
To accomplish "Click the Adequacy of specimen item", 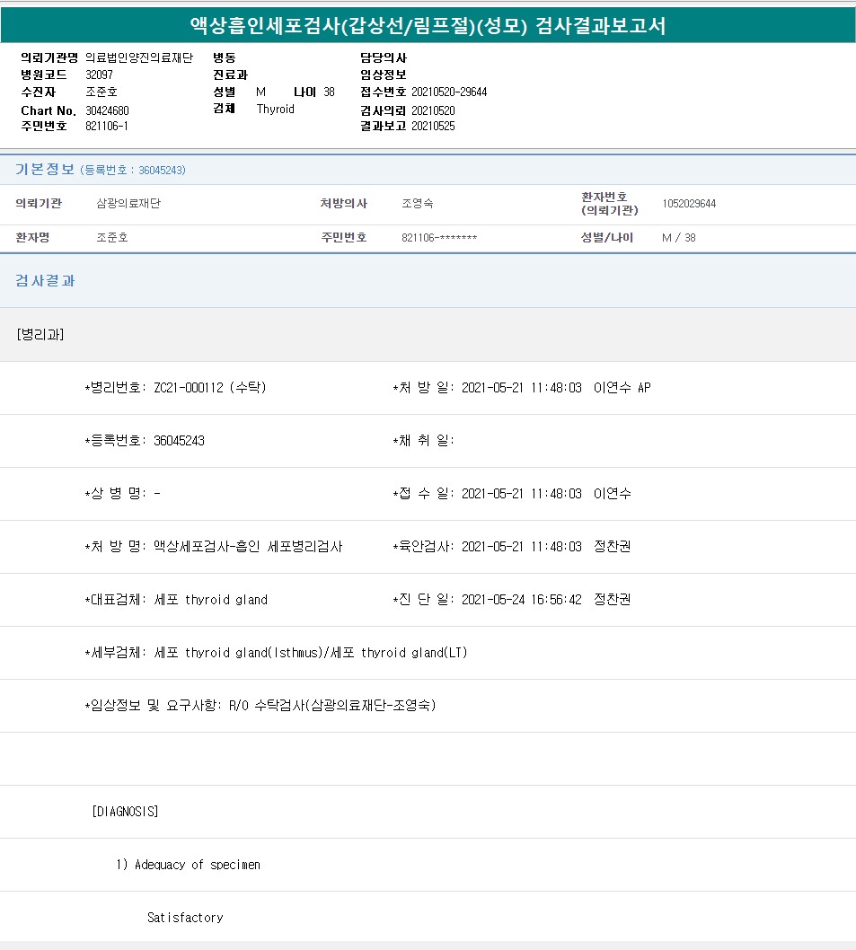I will (189, 865).
